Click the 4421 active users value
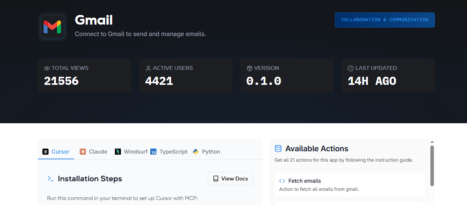 click(x=159, y=81)
